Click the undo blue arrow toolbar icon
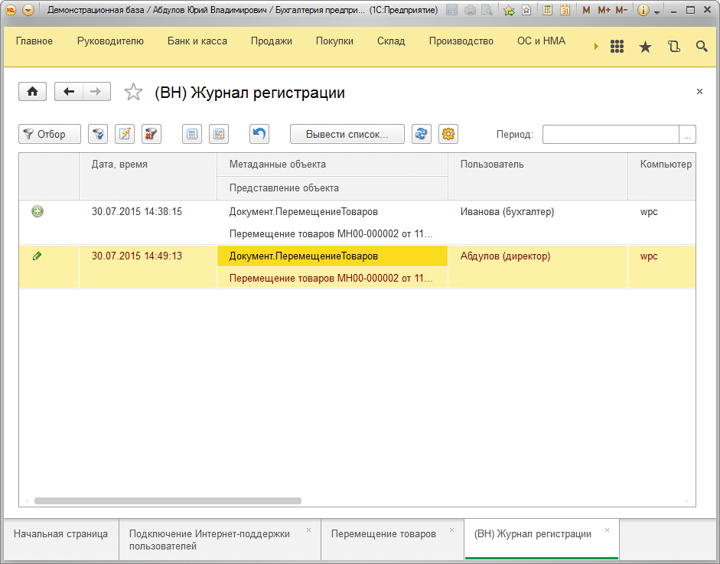This screenshot has width=720, height=564. tap(259, 134)
